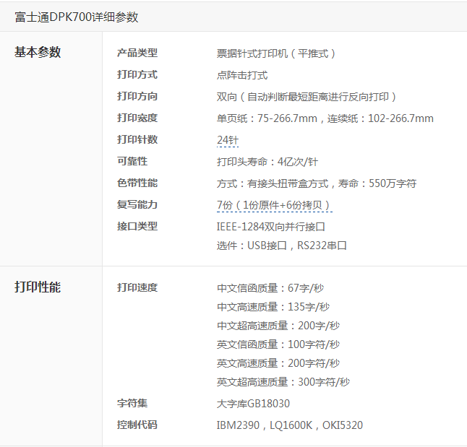Viewport: 467px width, 447px height.
Task: Click the 色带性能 label
Action: (x=137, y=183)
